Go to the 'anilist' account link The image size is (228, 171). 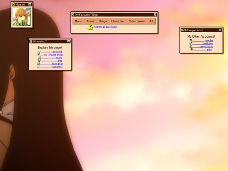(x=203, y=50)
